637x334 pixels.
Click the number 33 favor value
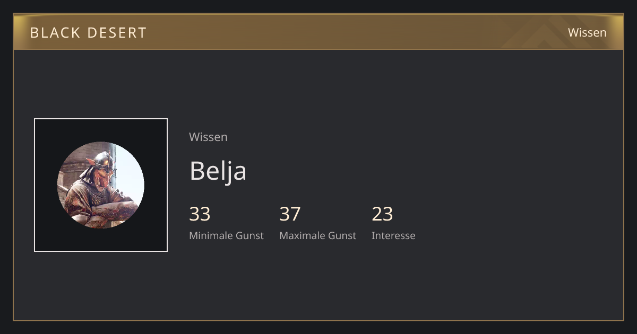(200, 214)
